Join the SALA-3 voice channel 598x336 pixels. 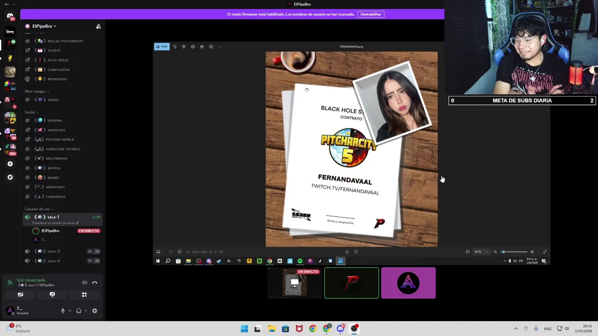point(63,251)
